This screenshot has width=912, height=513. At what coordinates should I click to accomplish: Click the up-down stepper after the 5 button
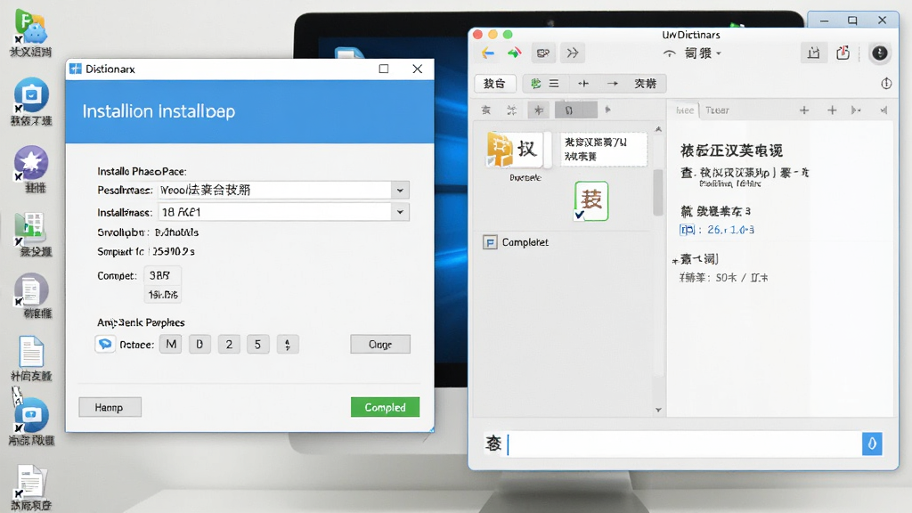288,345
